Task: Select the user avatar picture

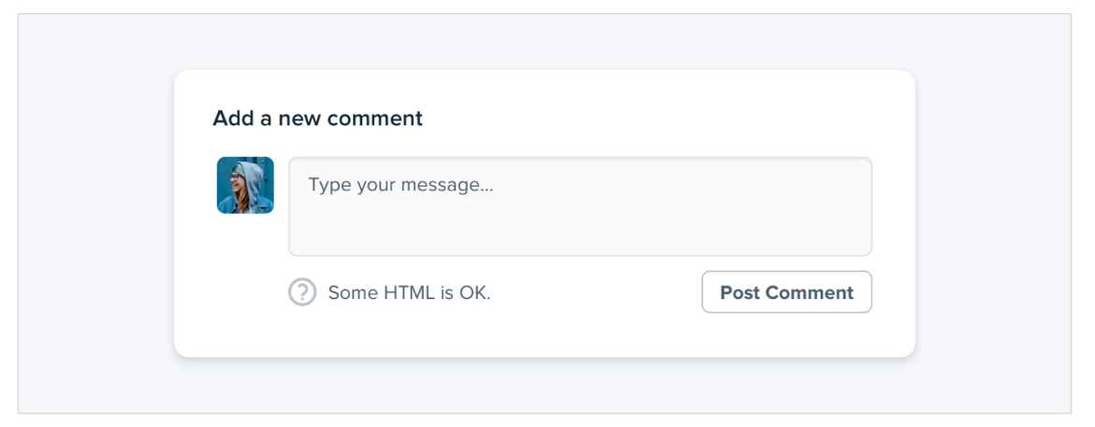Action: [x=245, y=185]
